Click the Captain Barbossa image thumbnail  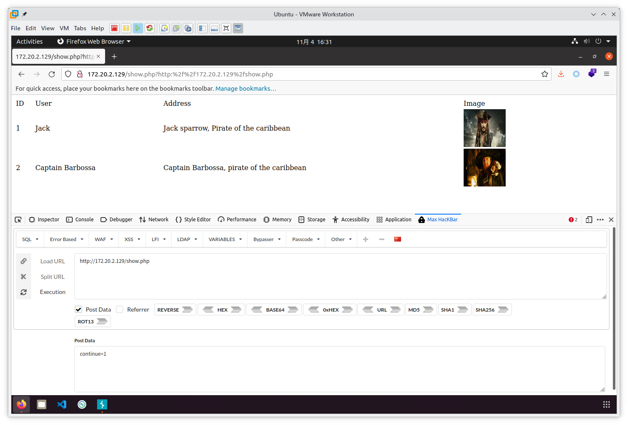point(485,168)
